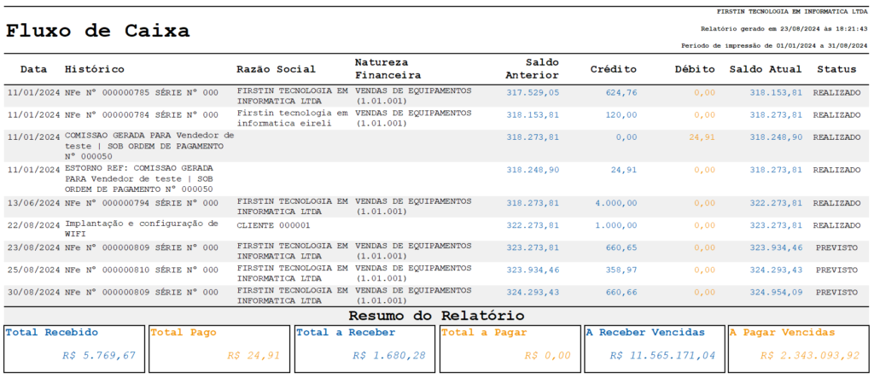This screenshot has width=874, height=378.
Task: Click the "660,66" credit value
Action: pos(621,293)
